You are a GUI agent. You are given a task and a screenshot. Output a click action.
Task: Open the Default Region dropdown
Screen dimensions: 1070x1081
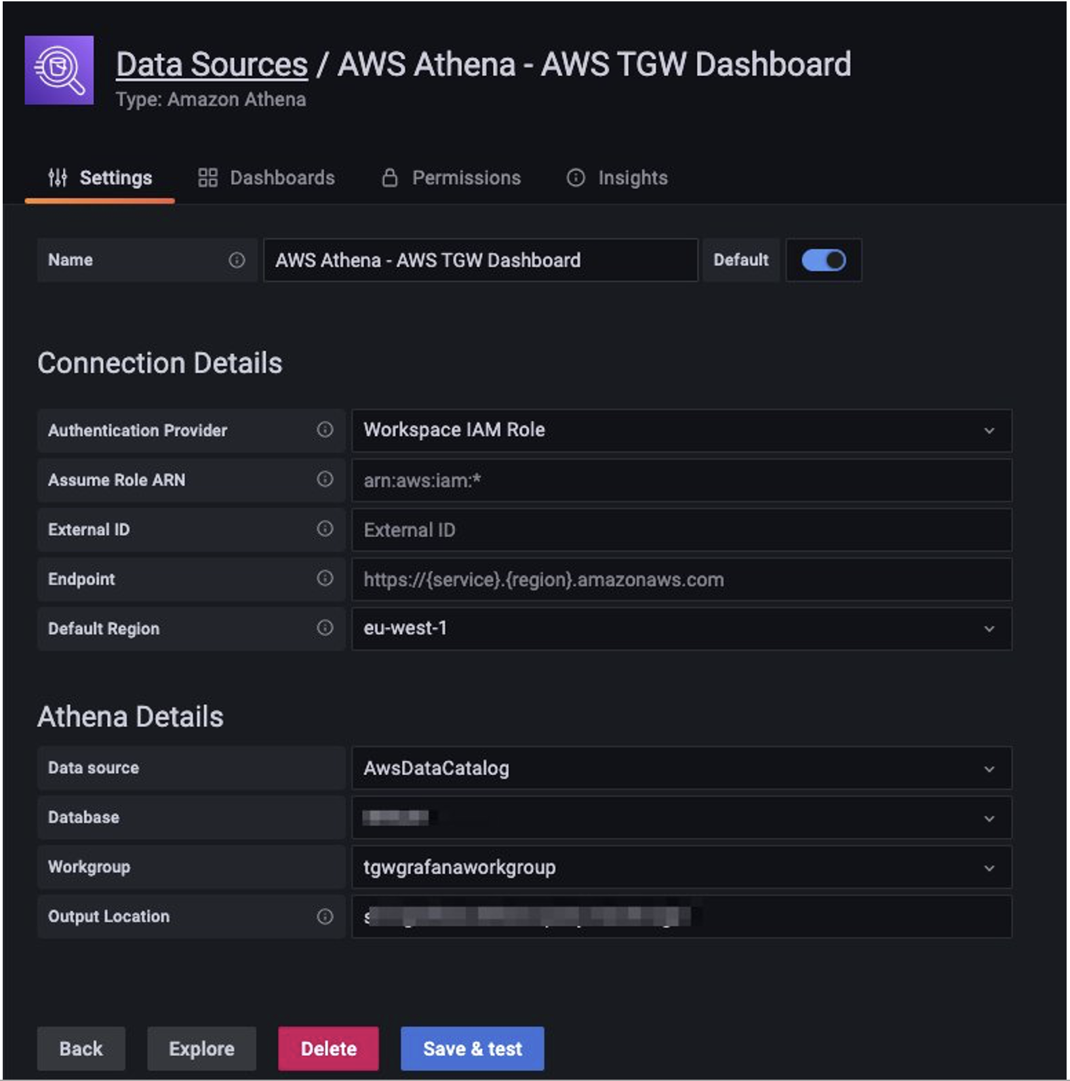point(681,629)
